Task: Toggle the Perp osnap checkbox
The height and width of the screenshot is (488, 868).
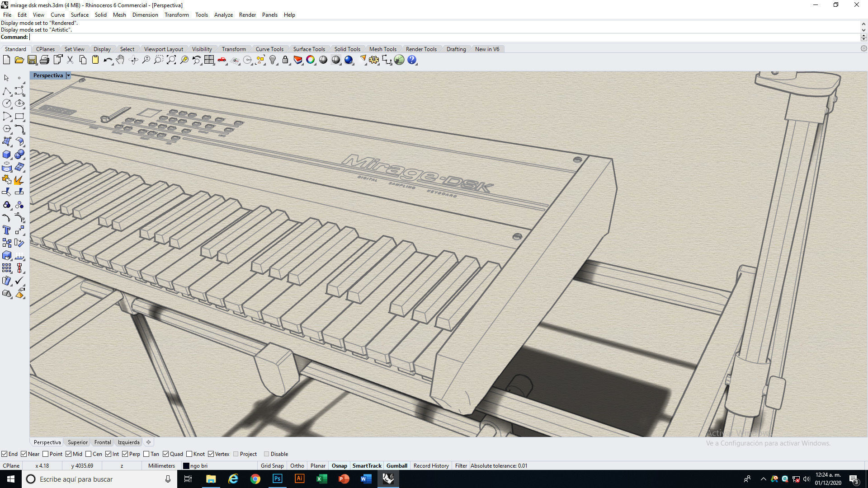Action: 125,454
